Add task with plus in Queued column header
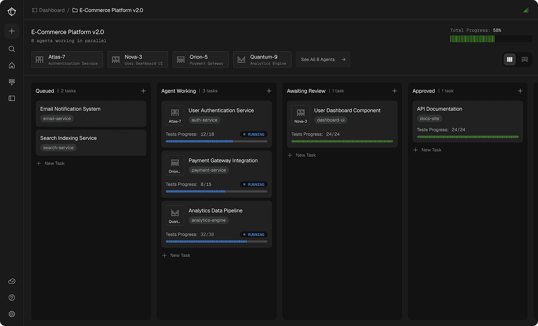This screenshot has width=538, height=326. tap(143, 91)
